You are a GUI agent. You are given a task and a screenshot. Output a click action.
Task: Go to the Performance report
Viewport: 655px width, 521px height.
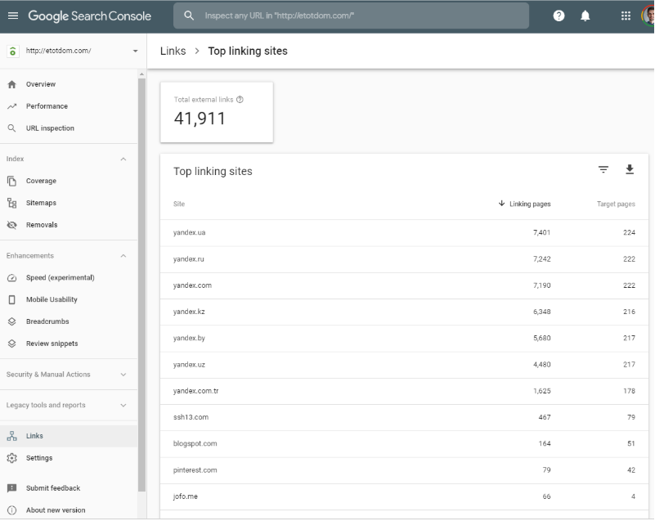(x=47, y=106)
